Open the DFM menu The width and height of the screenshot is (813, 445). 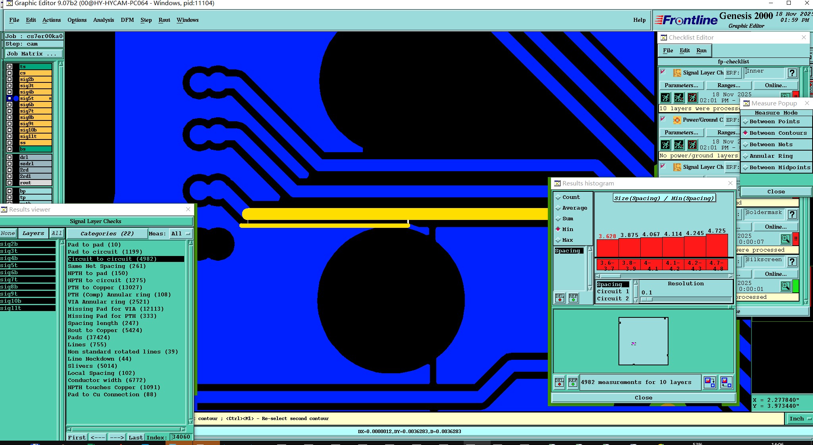[127, 20]
